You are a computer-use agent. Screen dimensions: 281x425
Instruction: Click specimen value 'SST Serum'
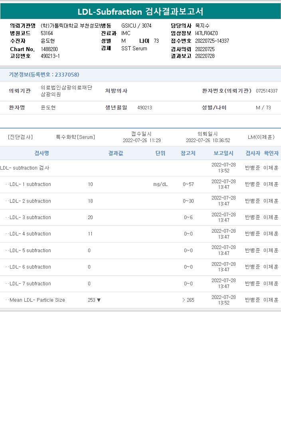pyautogui.click(x=134, y=49)
